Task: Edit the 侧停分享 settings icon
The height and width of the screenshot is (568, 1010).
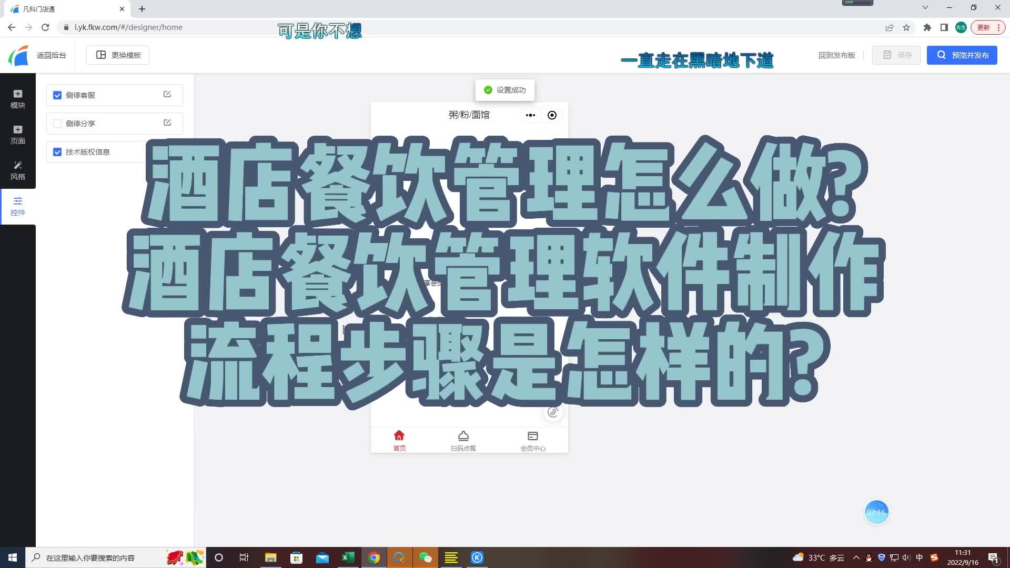Action: (167, 123)
